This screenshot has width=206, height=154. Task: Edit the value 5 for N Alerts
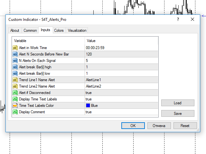click(x=121, y=61)
